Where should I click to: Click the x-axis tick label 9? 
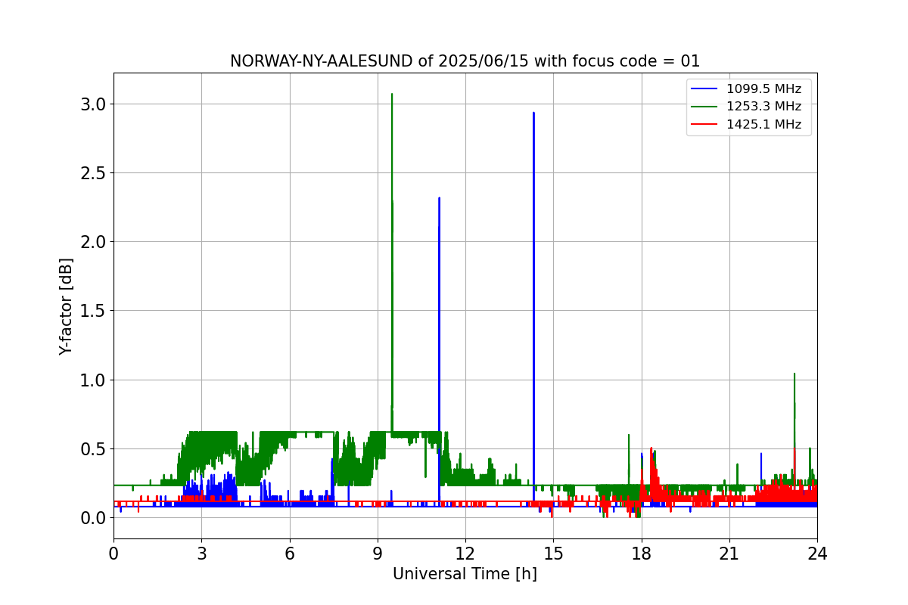(378, 553)
